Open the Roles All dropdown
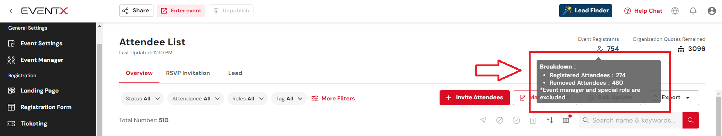The width and height of the screenshot is (722, 136). click(x=247, y=99)
